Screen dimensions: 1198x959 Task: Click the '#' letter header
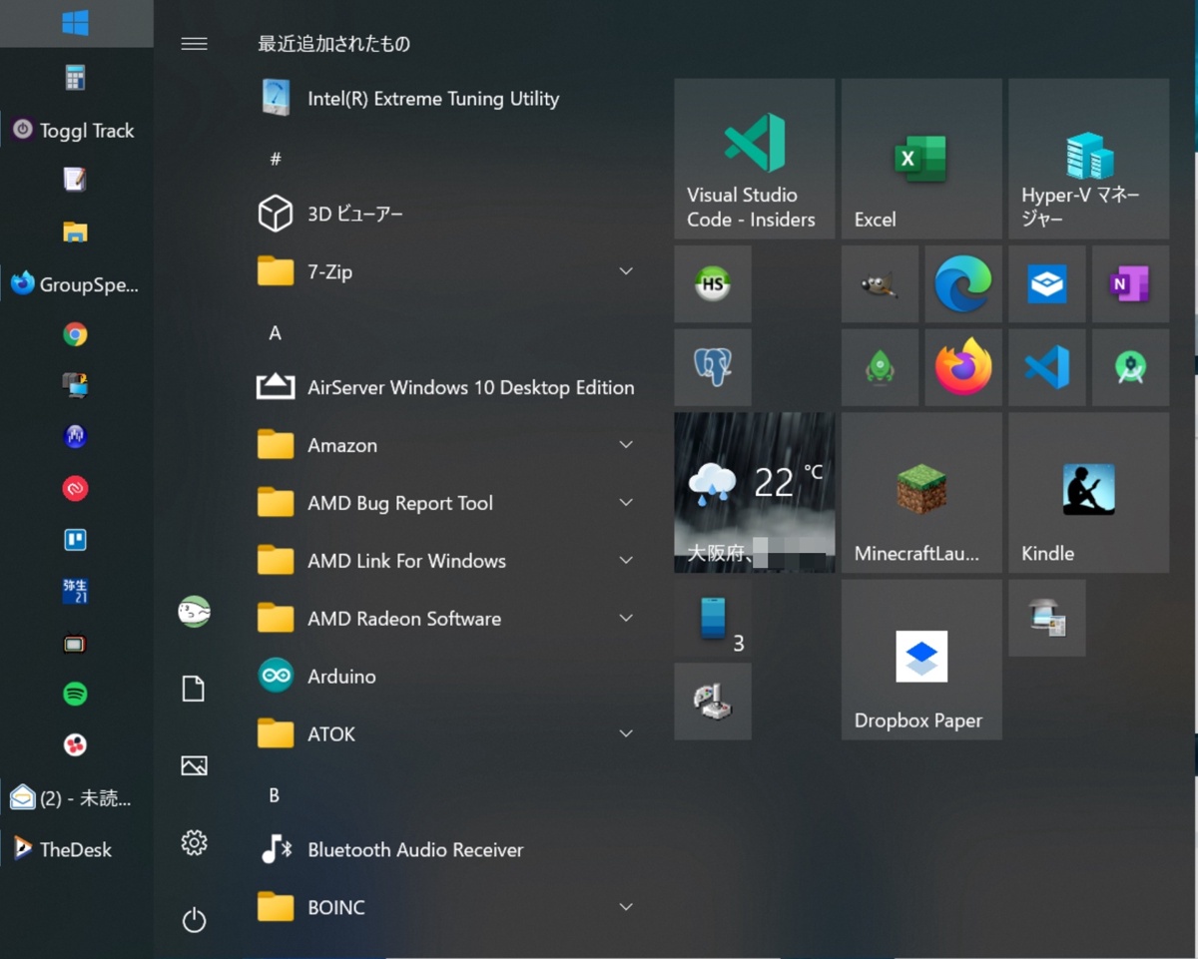coord(276,159)
